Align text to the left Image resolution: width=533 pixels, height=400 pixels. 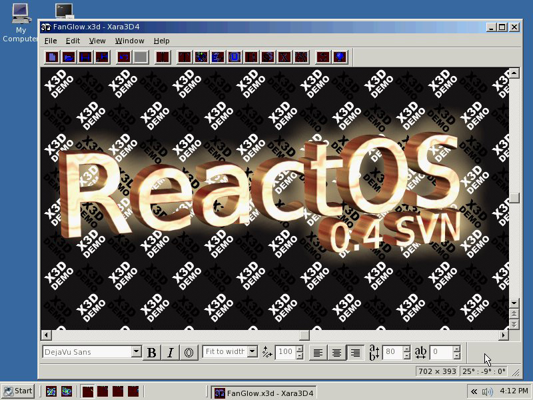click(318, 353)
